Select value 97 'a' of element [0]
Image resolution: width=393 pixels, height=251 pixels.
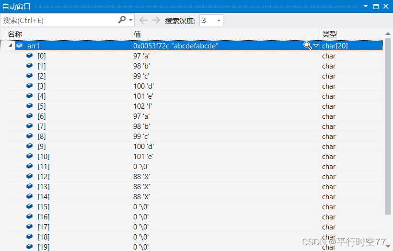coord(141,56)
